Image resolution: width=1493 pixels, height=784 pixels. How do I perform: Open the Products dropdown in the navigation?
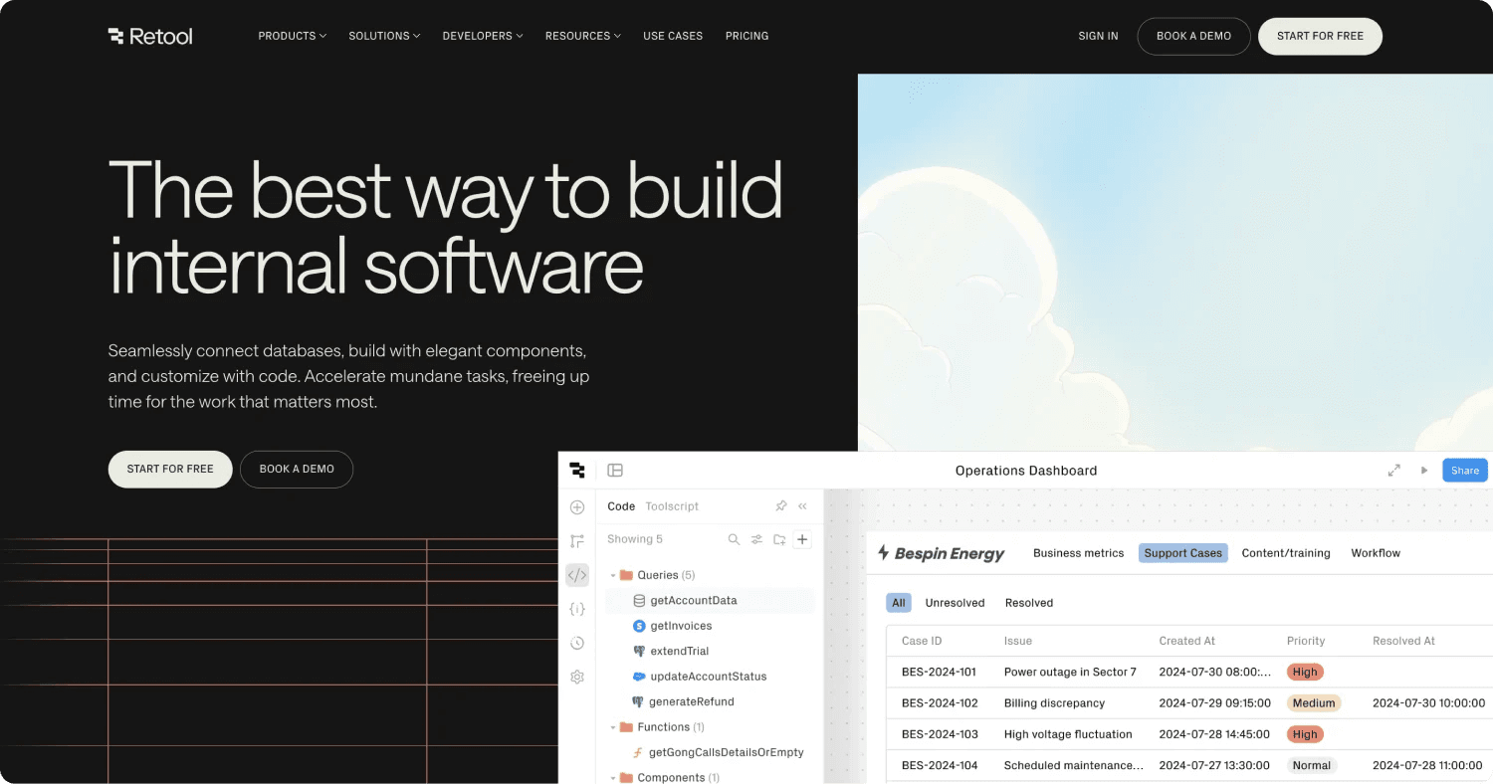click(291, 36)
